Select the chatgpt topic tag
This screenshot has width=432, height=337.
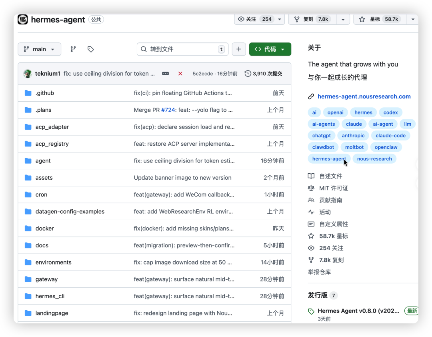click(321, 136)
